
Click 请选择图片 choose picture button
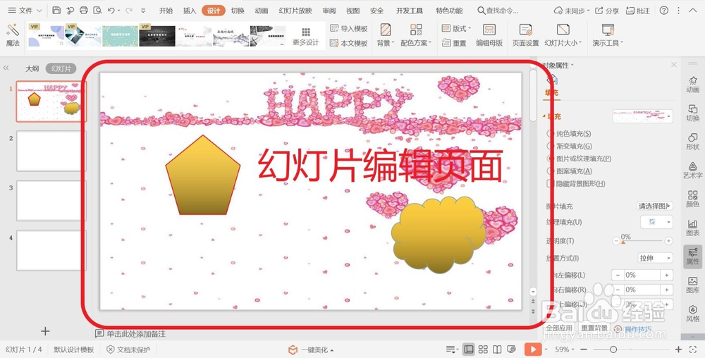[x=655, y=206]
